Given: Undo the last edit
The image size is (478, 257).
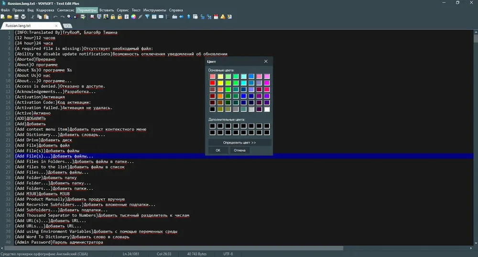Looking at the screenshot, I should [x=55, y=17].
